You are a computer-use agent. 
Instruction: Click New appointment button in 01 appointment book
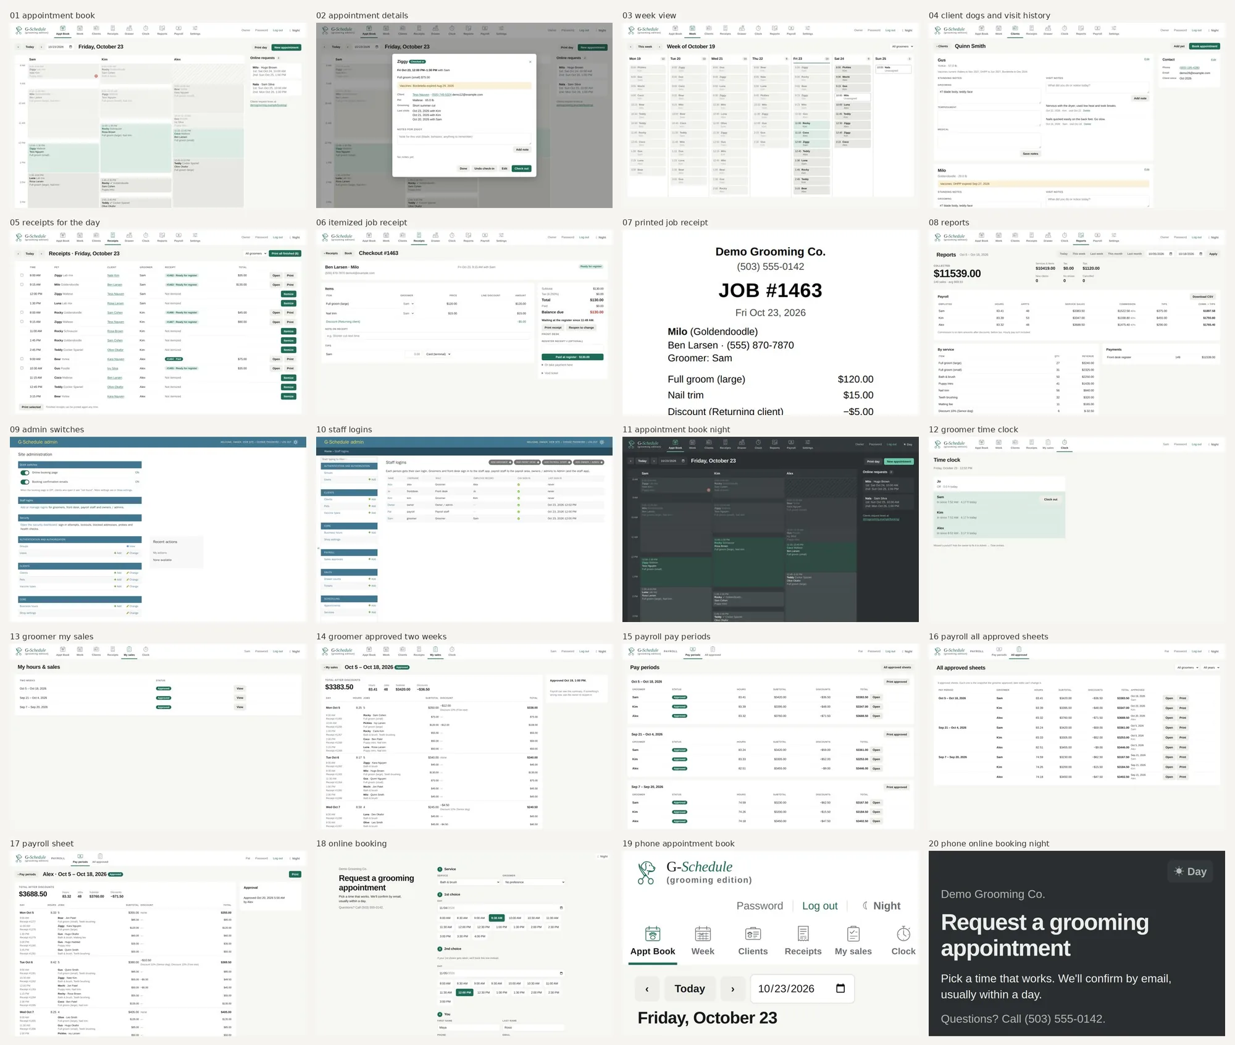(287, 47)
